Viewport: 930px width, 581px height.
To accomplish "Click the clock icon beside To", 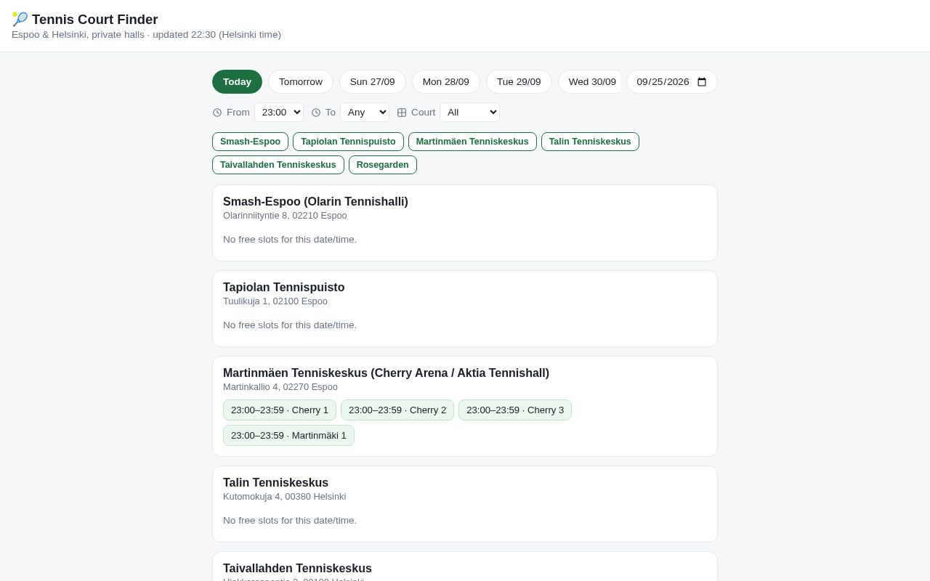I will point(316,113).
